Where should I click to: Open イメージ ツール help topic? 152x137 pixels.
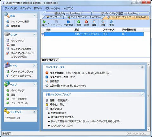(19, 103)
